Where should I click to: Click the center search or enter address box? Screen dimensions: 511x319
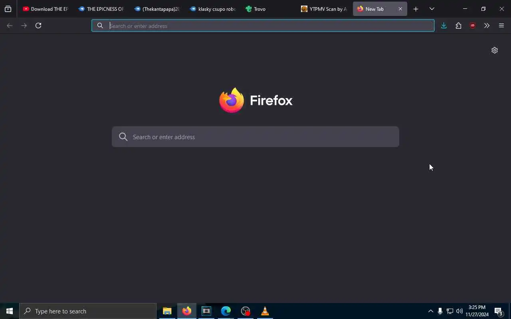coord(255,137)
